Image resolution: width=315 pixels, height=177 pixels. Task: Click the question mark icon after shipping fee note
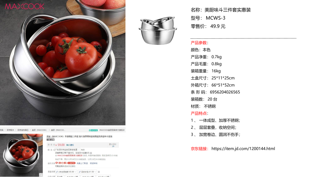91,153
